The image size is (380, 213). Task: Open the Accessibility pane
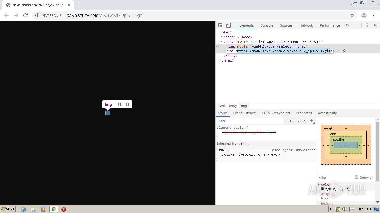click(327, 113)
